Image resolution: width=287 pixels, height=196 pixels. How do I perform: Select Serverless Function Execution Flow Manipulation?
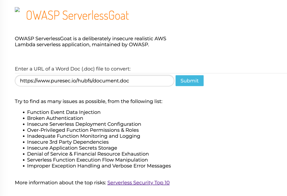coord(87,160)
